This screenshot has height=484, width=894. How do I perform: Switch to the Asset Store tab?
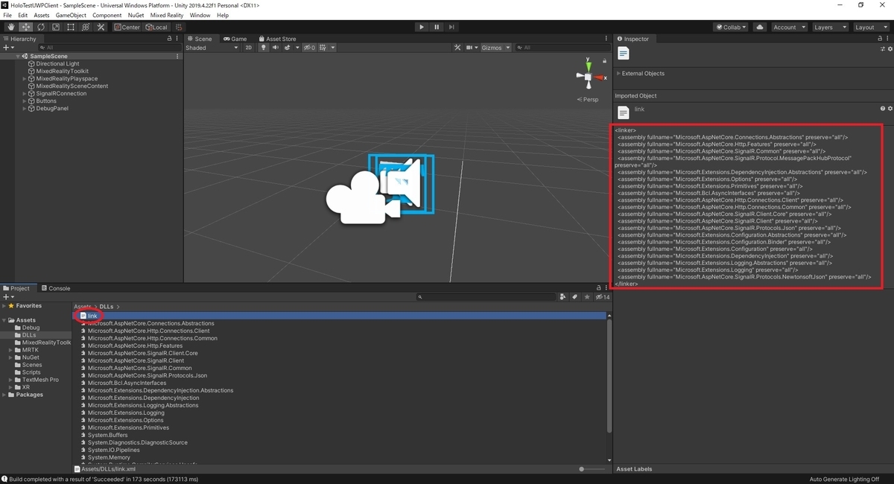pos(277,39)
